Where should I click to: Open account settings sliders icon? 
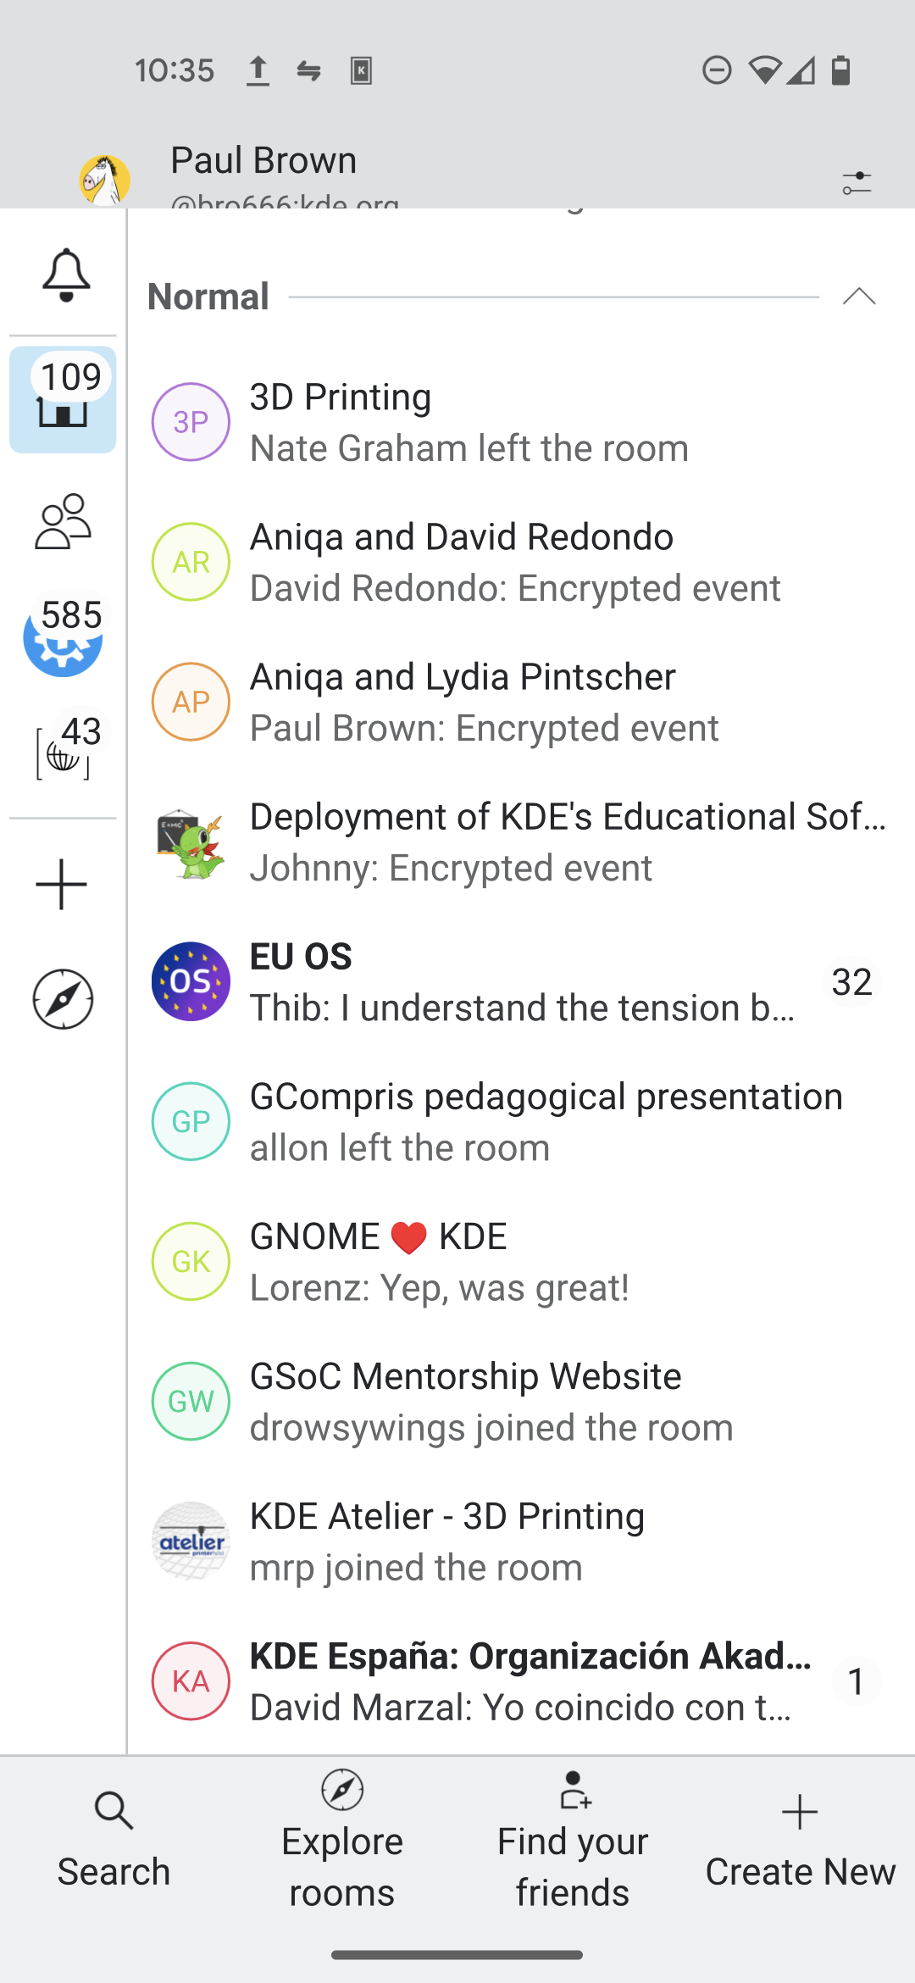point(857,181)
